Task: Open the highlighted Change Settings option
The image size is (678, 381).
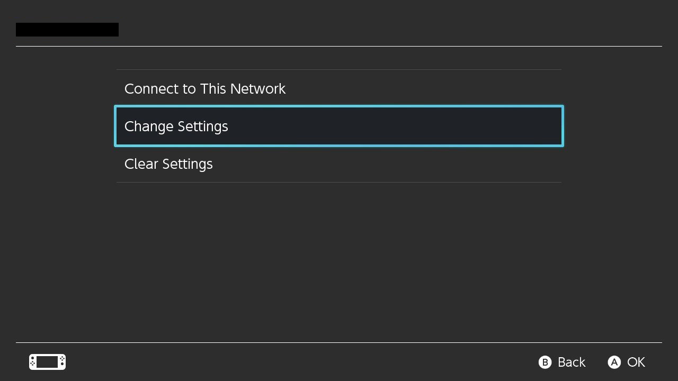Action: pyautogui.click(x=339, y=126)
